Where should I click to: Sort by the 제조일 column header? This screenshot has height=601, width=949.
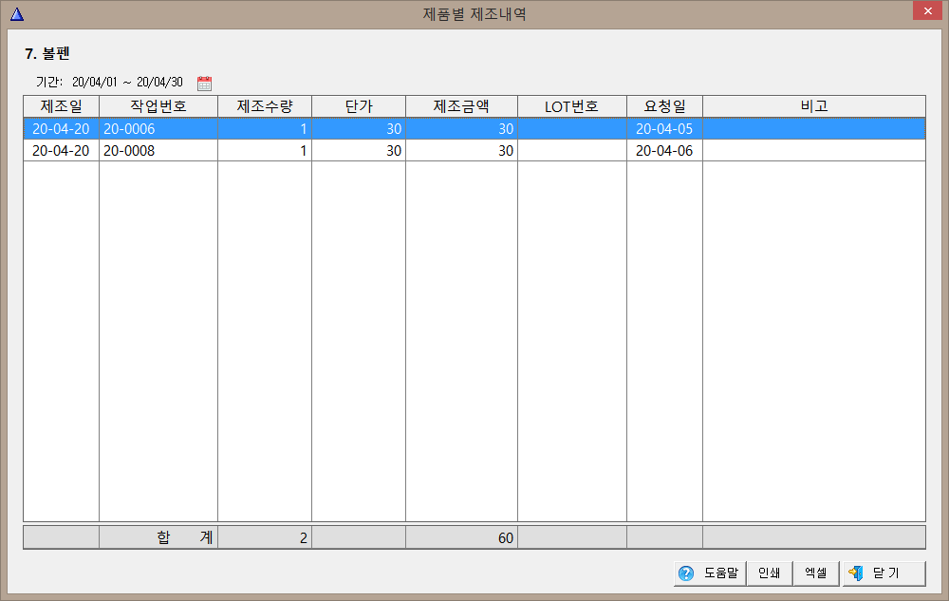pyautogui.click(x=61, y=106)
